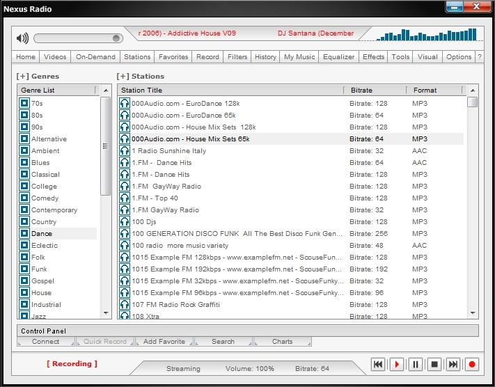Image resolution: width=495 pixels, height=387 pixels.
Task: Click the genre icon next to Alternative
Action: click(x=24, y=139)
